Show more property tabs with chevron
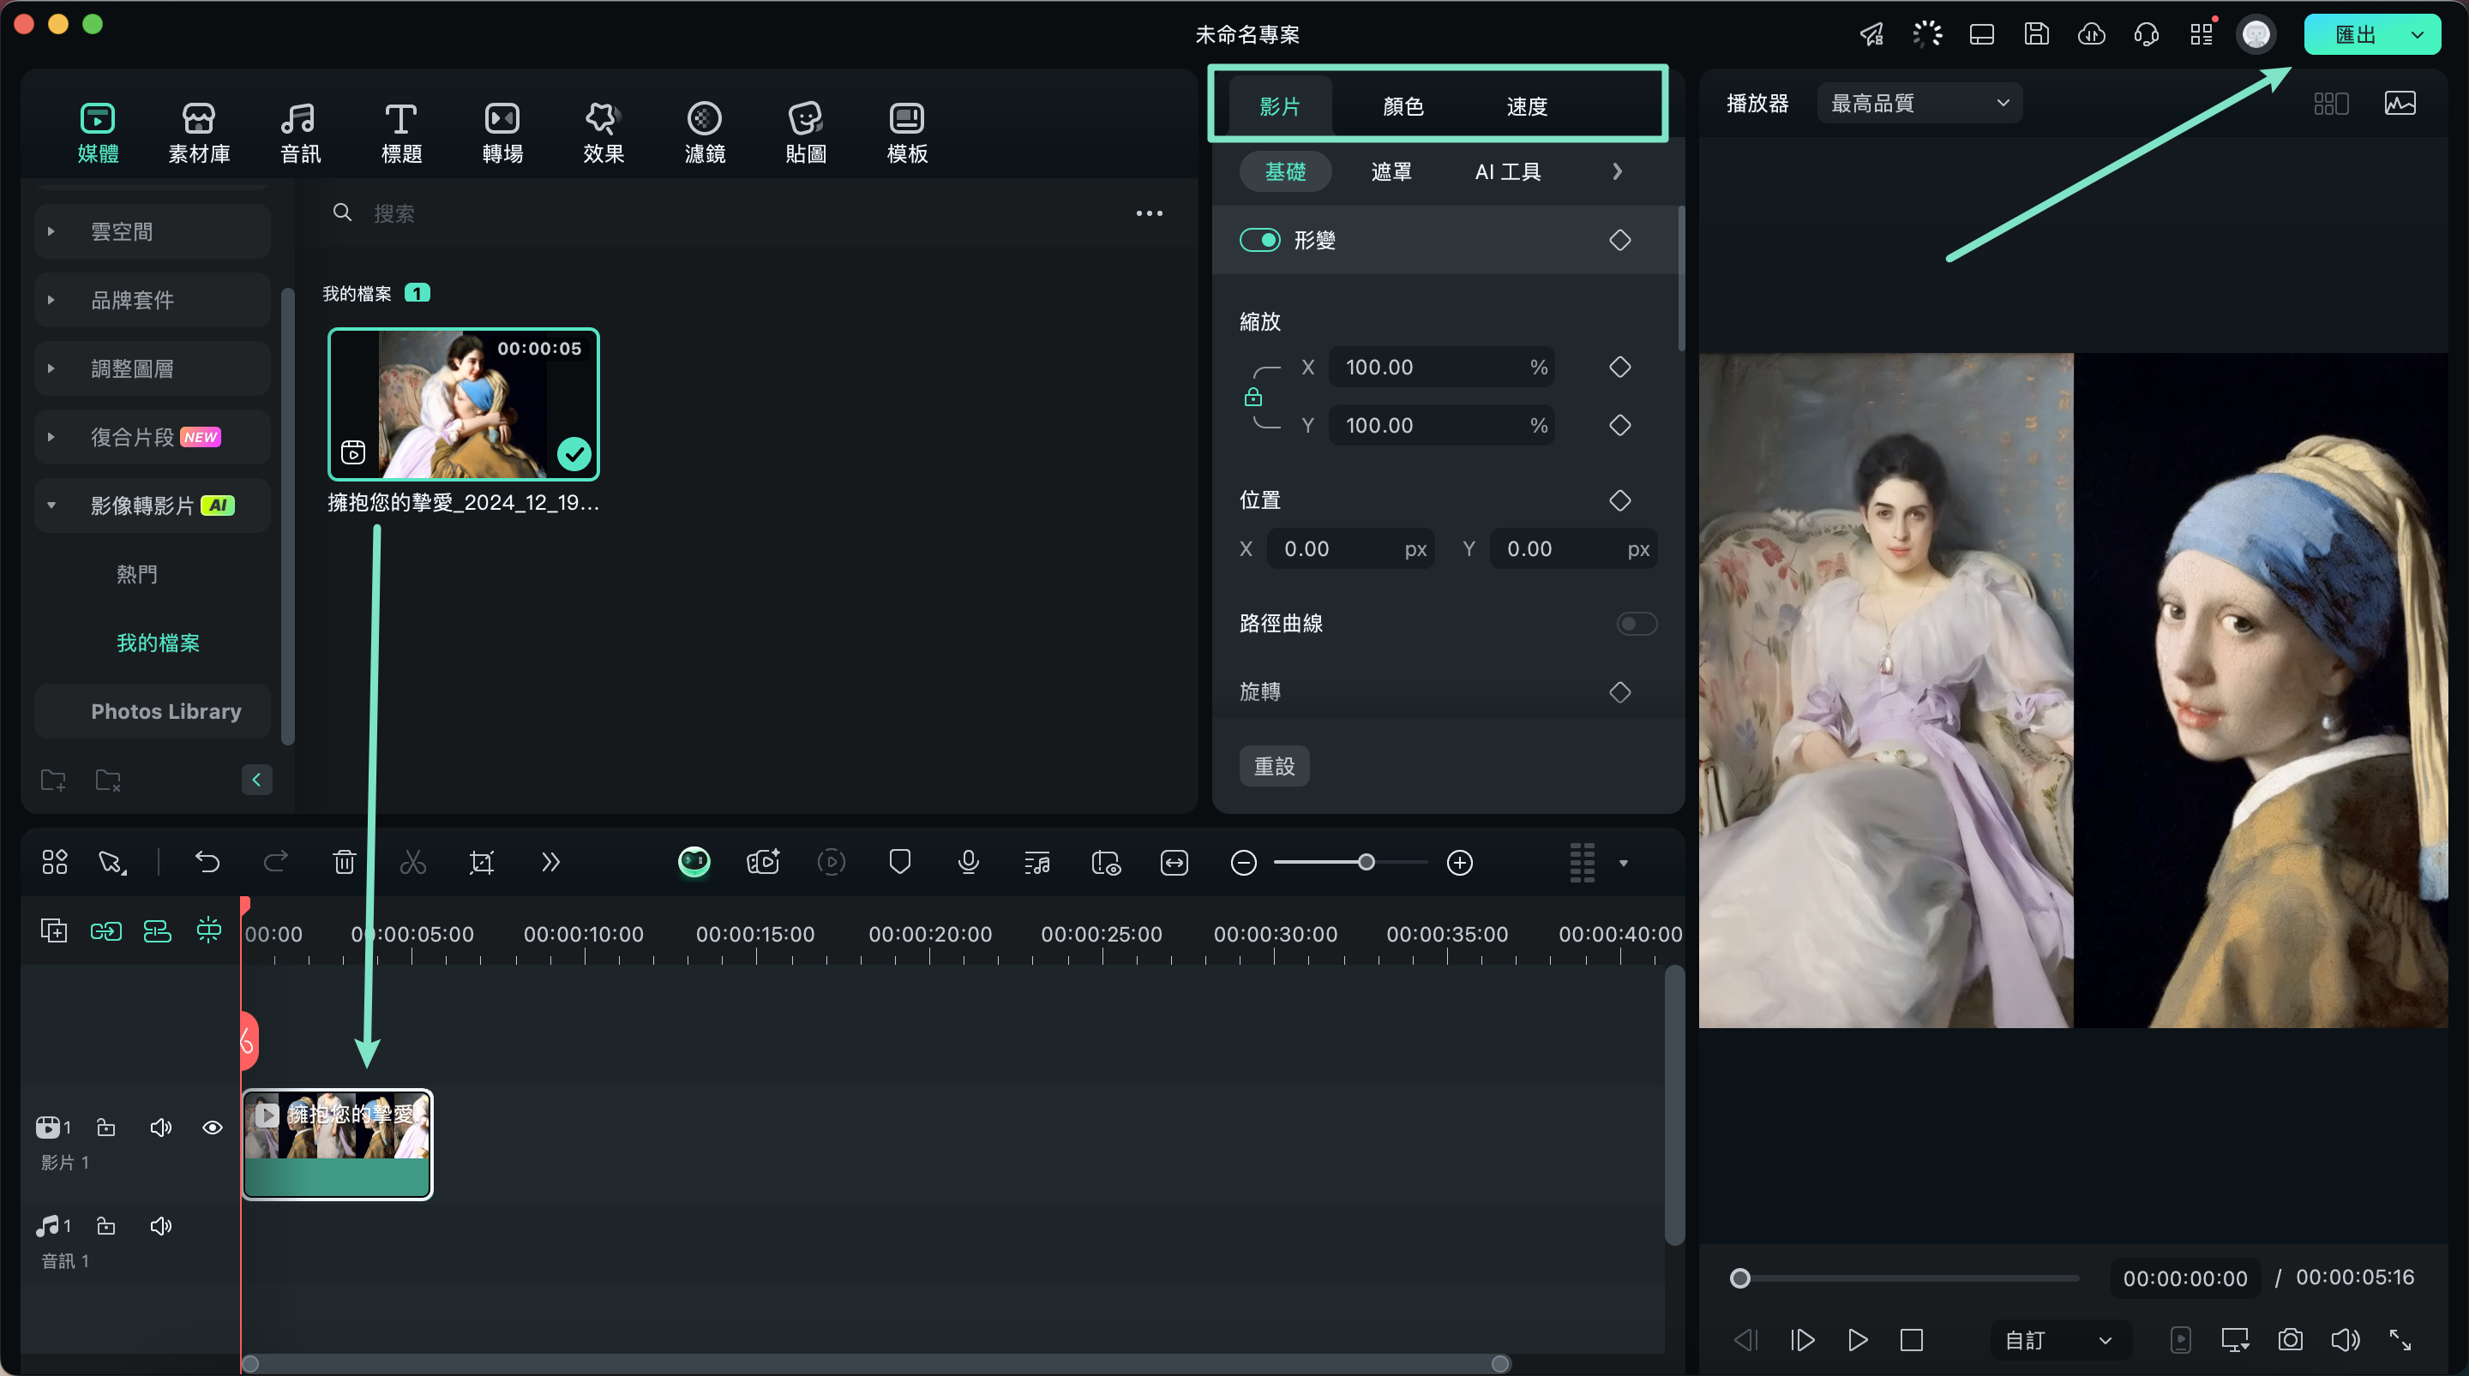2469x1376 pixels. point(1617,171)
